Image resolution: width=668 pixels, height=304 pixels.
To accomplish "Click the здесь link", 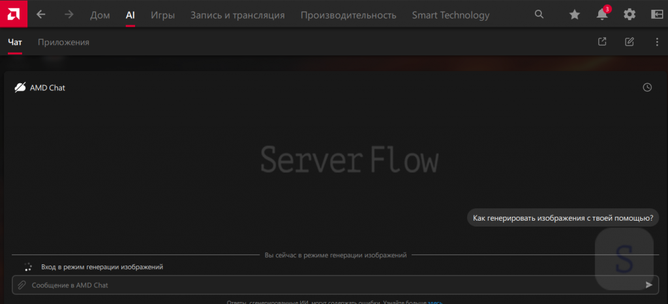I will click(x=434, y=302).
